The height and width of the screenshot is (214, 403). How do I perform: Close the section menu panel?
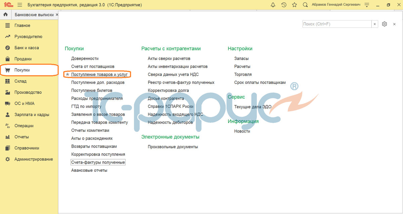394,24
